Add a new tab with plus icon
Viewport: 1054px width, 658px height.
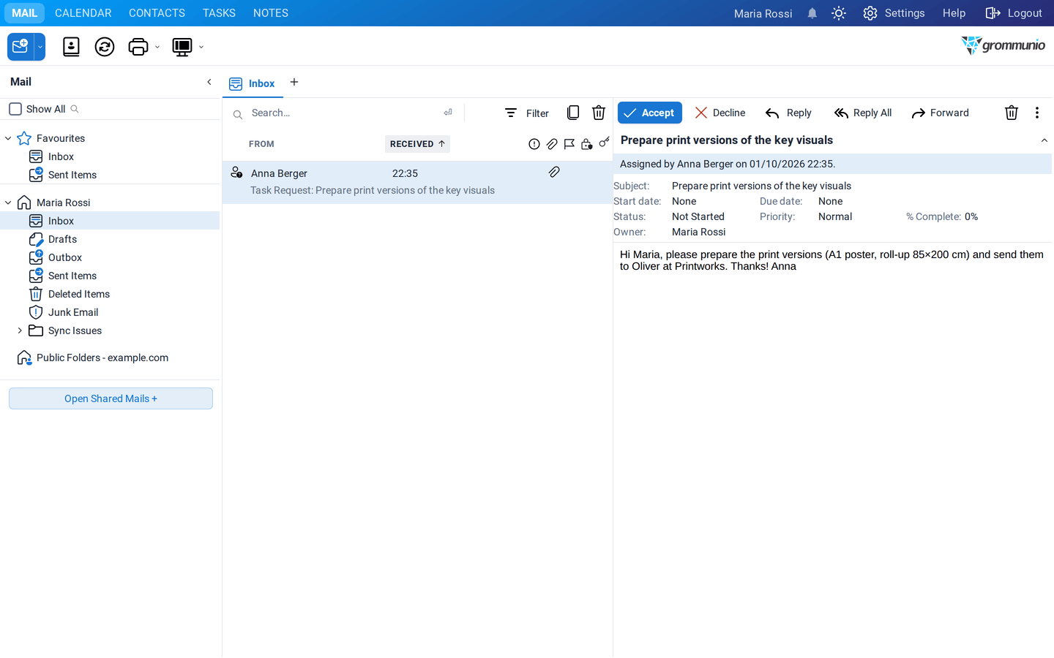pos(294,82)
